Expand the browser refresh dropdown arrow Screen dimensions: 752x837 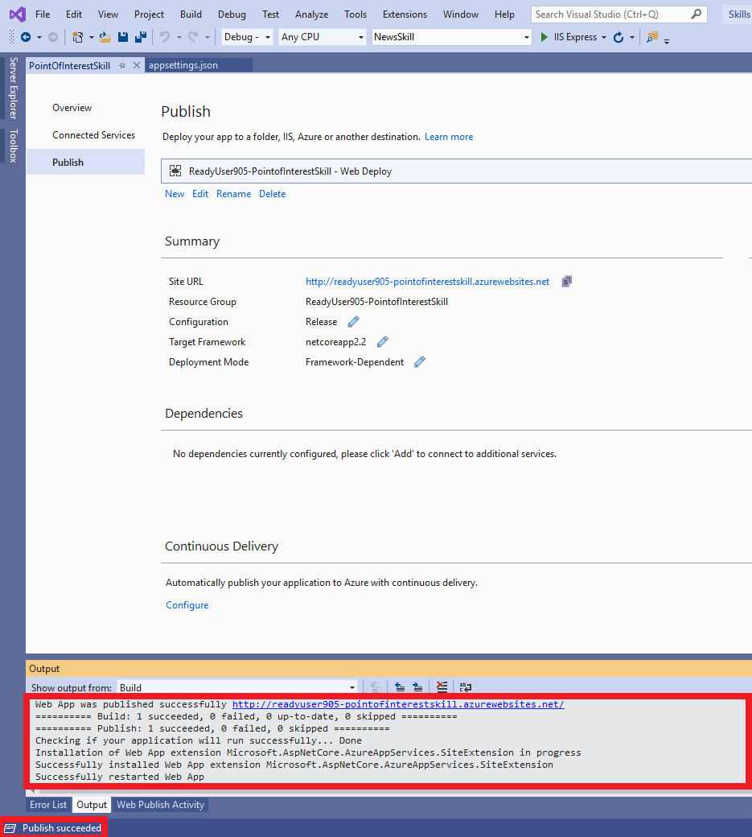[x=632, y=37]
